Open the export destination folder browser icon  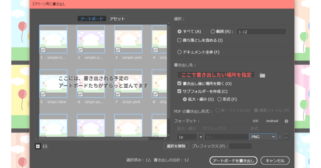[262, 75]
